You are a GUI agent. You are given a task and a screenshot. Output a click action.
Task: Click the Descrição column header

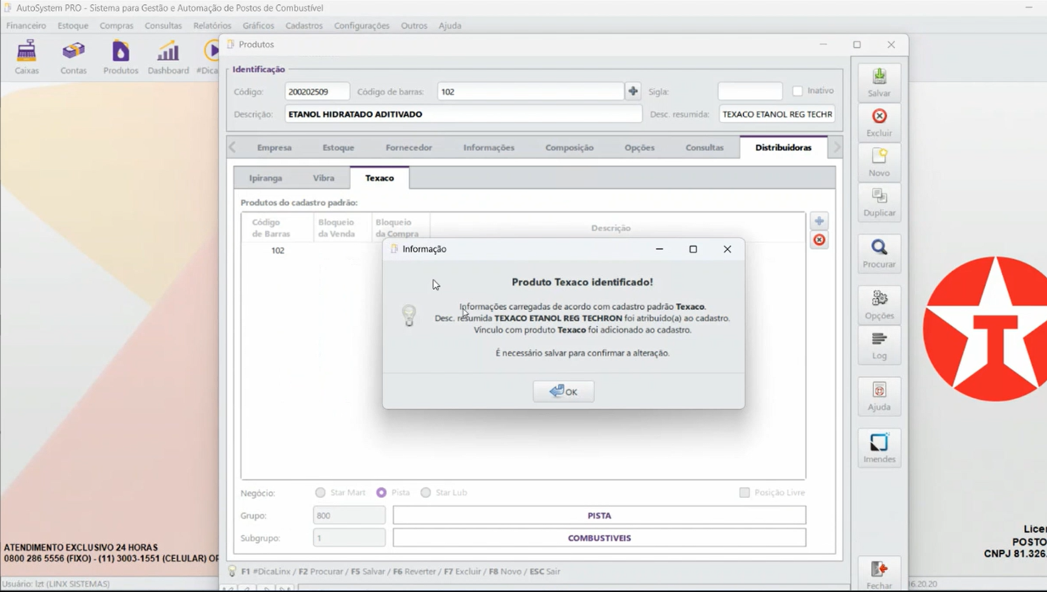(611, 228)
